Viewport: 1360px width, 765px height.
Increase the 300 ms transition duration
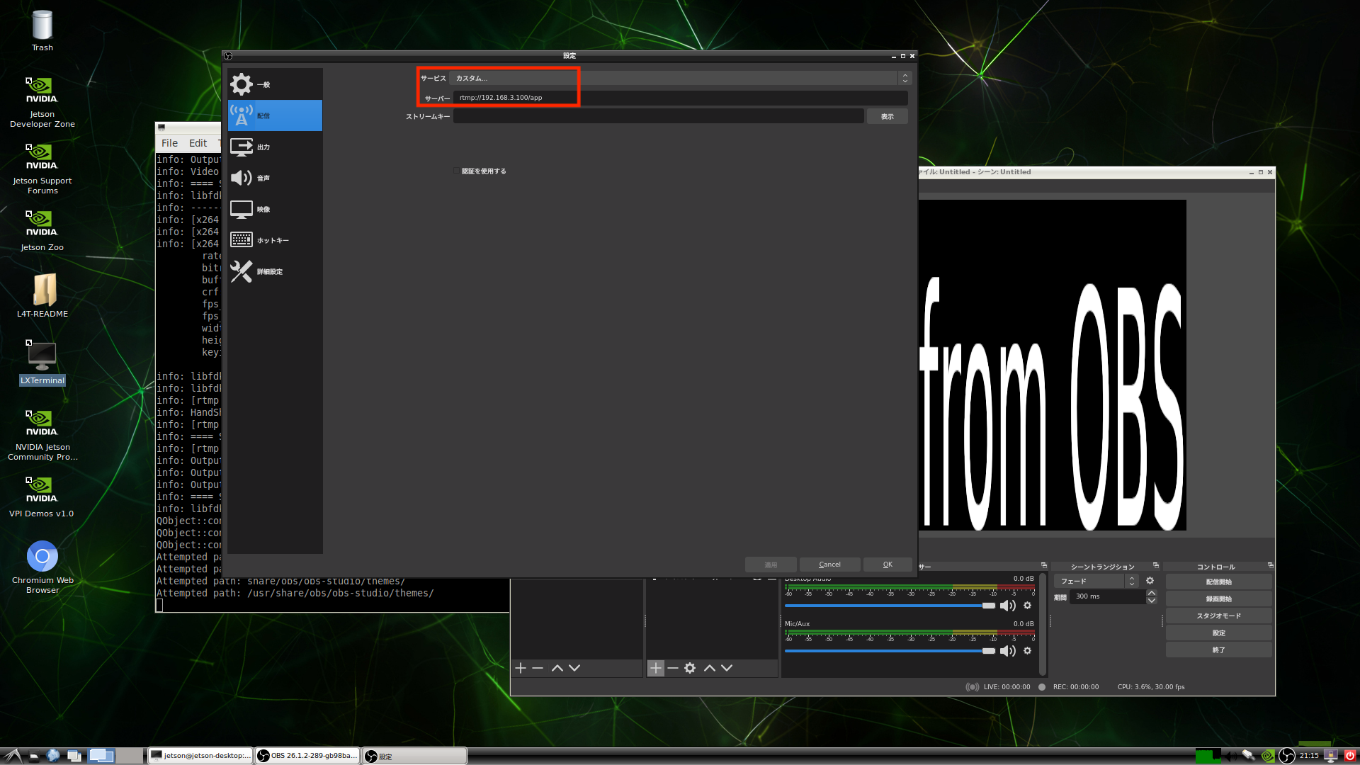tap(1152, 593)
